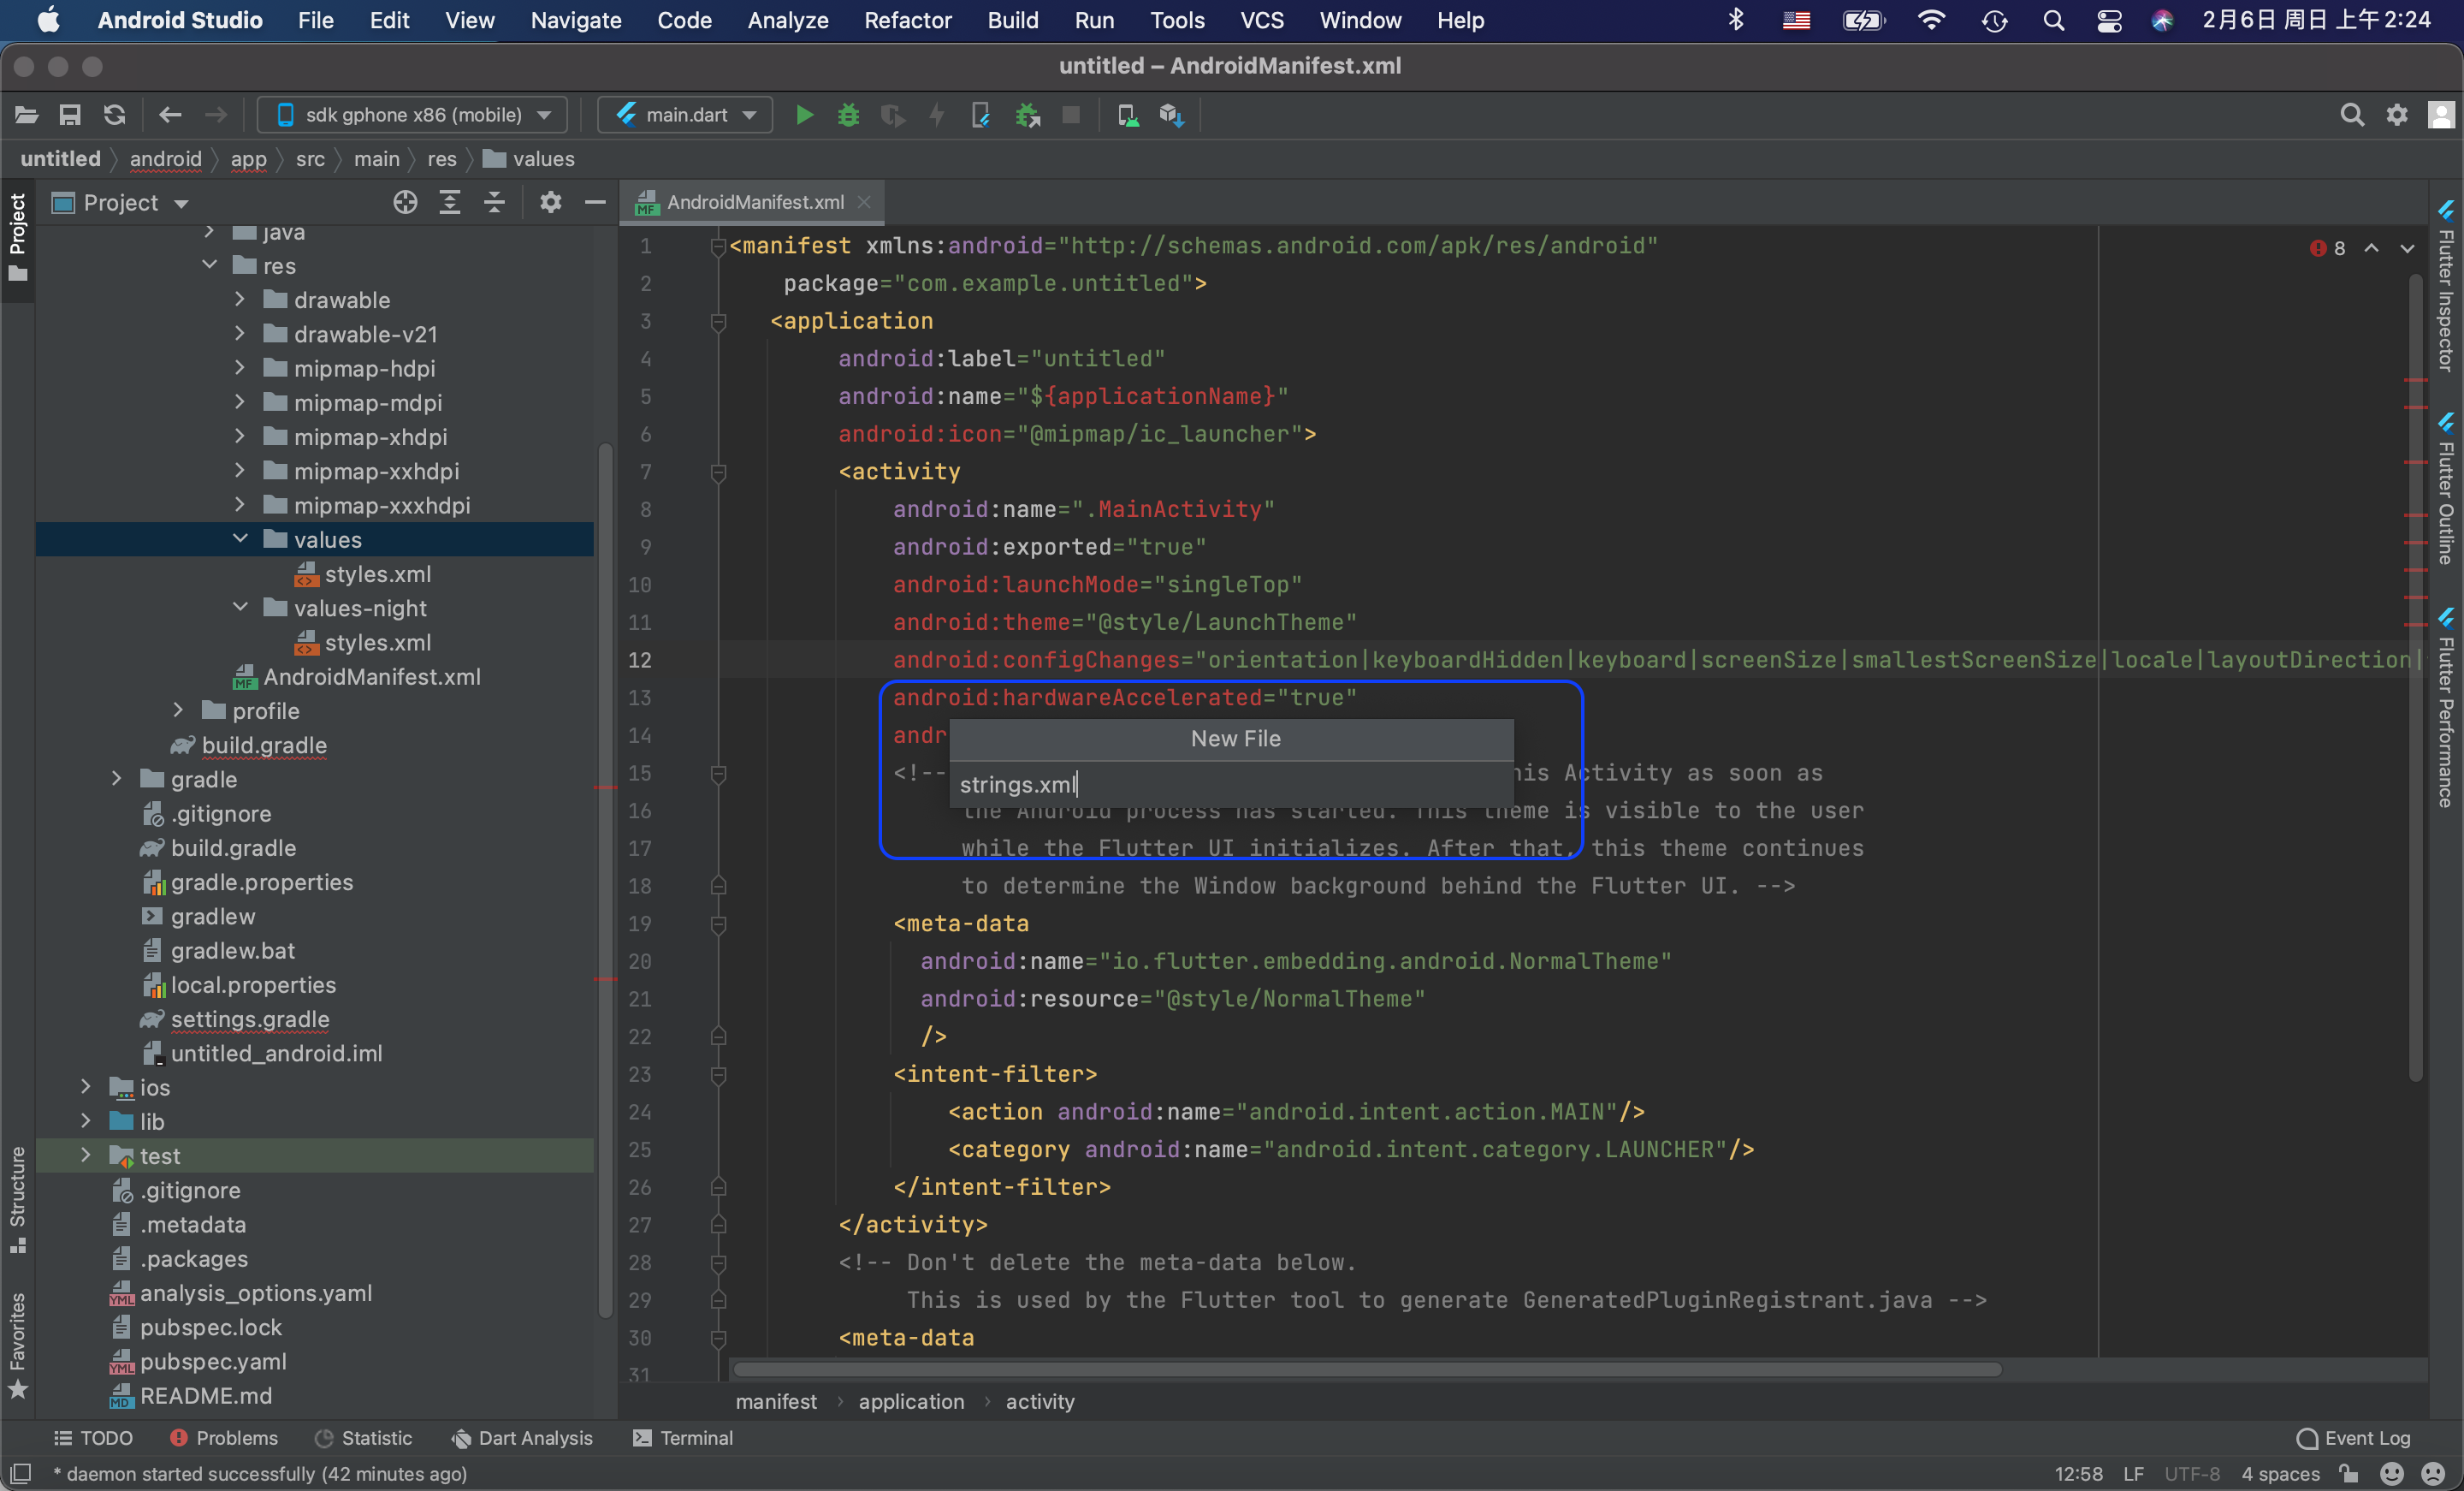This screenshot has width=2464, height=1491.
Task: Open the SDK Manager icon
Action: [1171, 115]
